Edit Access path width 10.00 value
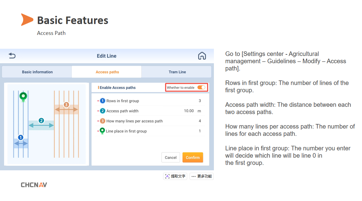The height and width of the screenshot is (201, 362). tap(189, 111)
